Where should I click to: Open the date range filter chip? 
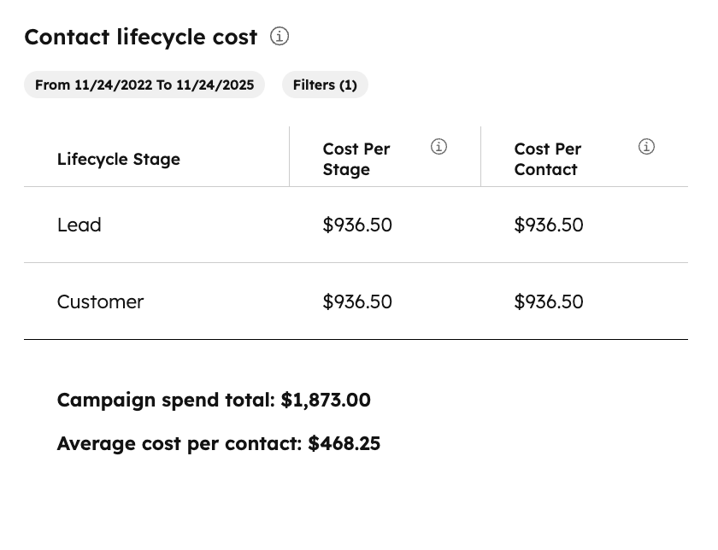(x=144, y=85)
